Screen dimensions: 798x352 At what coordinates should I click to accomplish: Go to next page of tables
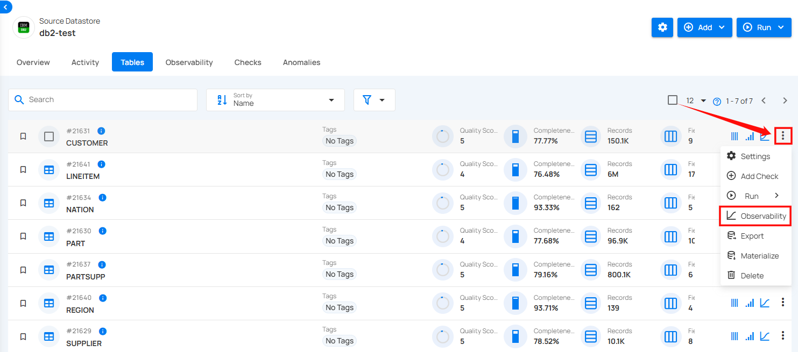point(785,100)
